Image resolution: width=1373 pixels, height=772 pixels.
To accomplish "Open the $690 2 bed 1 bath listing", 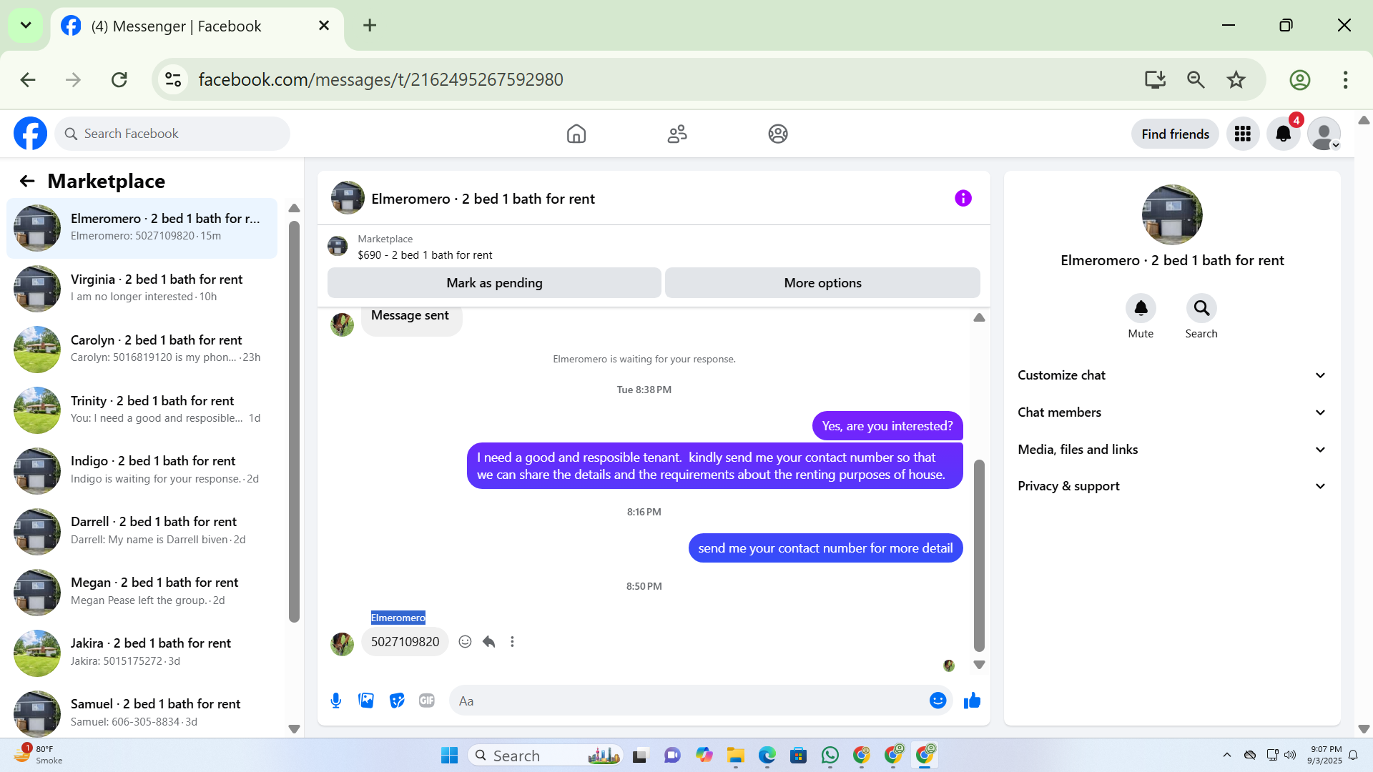I will tap(425, 255).
